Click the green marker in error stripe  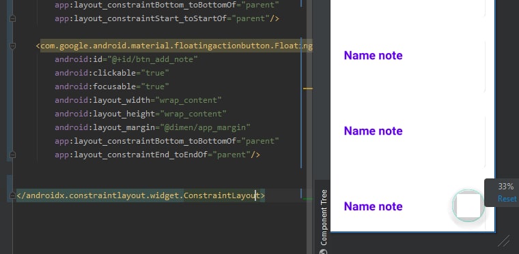tap(308, 198)
